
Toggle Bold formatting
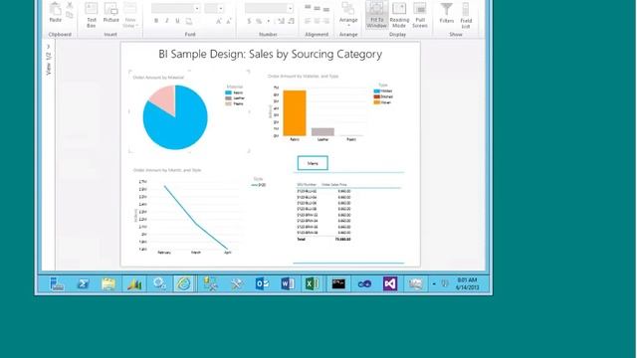[156, 21]
